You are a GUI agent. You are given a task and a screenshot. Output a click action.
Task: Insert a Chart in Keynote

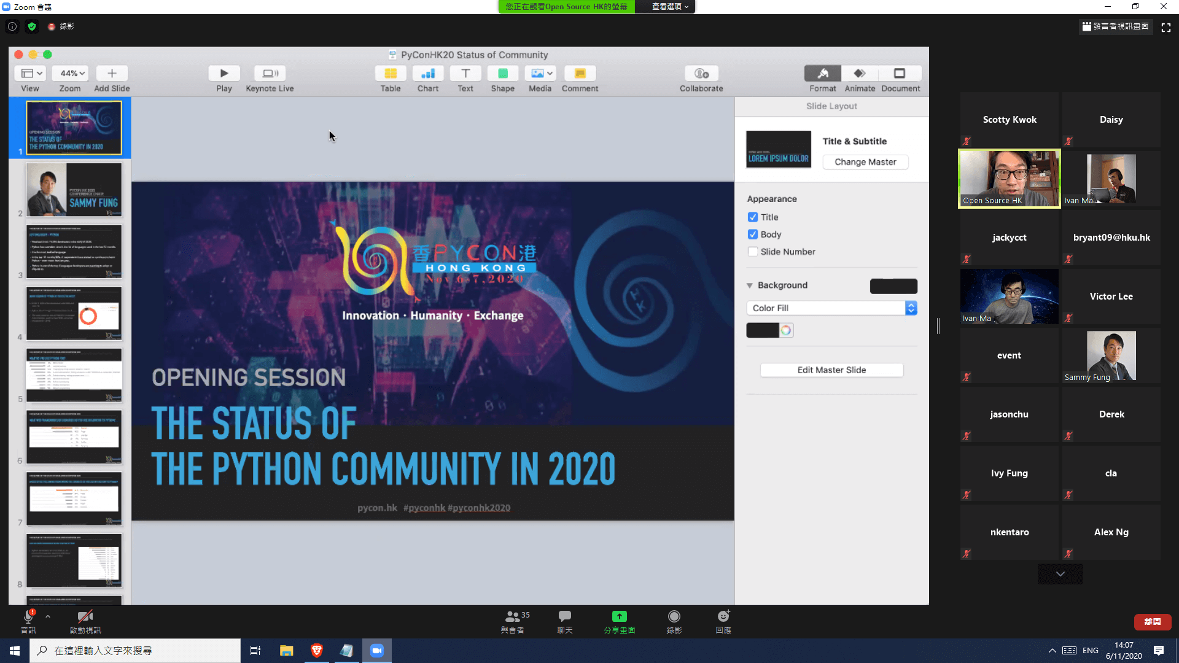(x=428, y=74)
